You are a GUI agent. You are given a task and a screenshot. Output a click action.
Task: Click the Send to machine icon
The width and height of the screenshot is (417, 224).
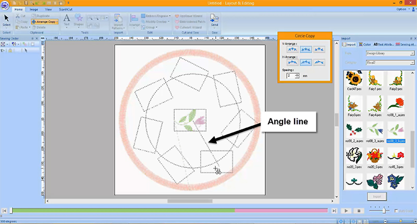214,21
